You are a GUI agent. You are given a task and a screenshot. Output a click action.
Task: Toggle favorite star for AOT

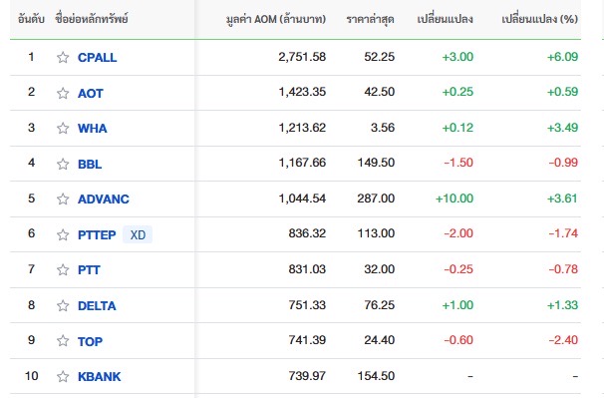click(x=63, y=93)
